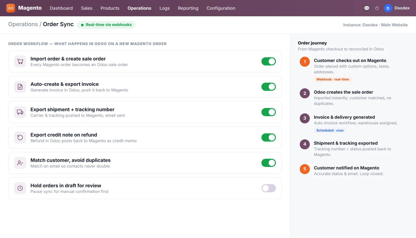Open the Configuration menu
The image size is (416, 238).
[221, 8]
